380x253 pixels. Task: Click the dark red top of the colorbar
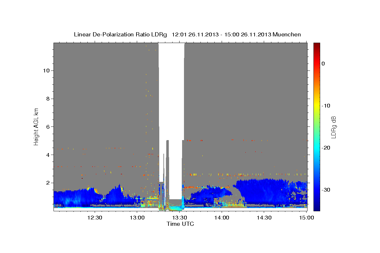(317, 45)
